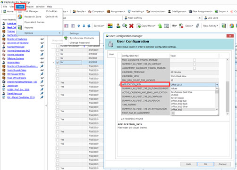This screenshot has width=237, height=170.
Task: Toggle FLEX_CANDIDATE_PAGING_ENABLED checkbox
Action: point(195,60)
